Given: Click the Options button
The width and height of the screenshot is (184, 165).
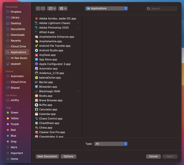Looking at the screenshot, I should [x=68, y=156].
